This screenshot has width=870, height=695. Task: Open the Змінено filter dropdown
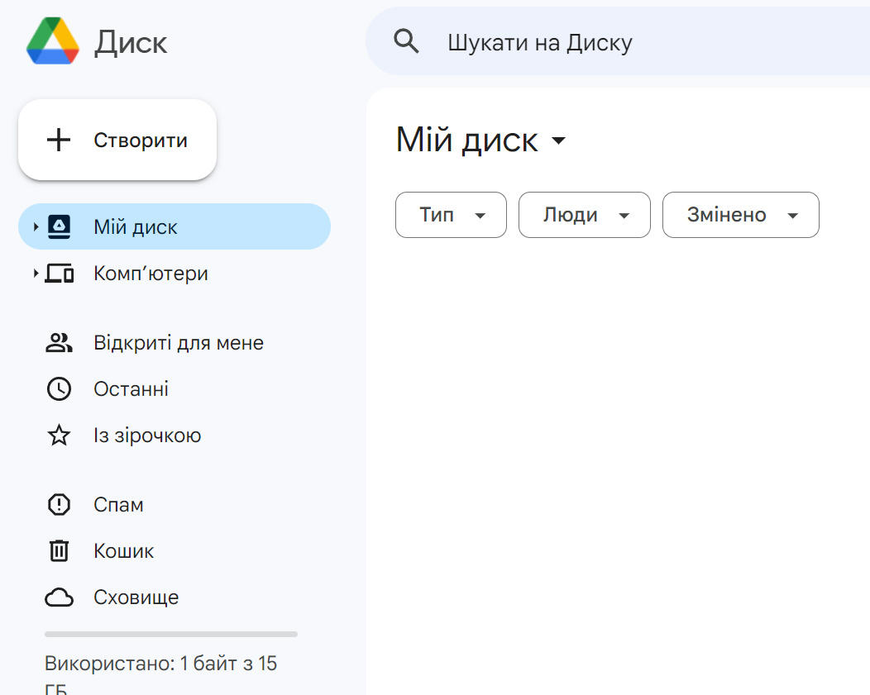pyautogui.click(x=740, y=215)
